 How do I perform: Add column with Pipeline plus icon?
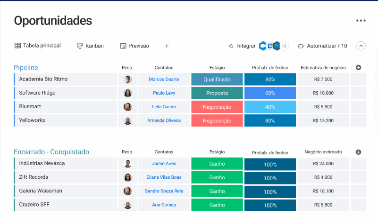[x=358, y=68]
